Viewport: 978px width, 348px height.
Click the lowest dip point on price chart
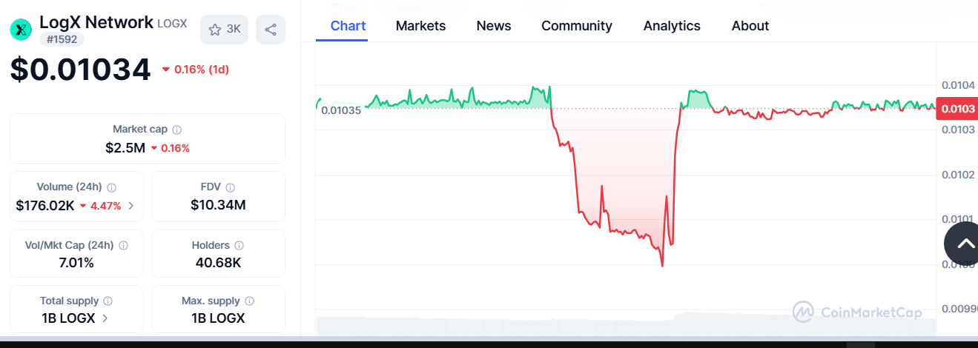(661, 265)
